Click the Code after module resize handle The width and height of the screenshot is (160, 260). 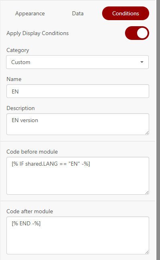tap(147, 252)
